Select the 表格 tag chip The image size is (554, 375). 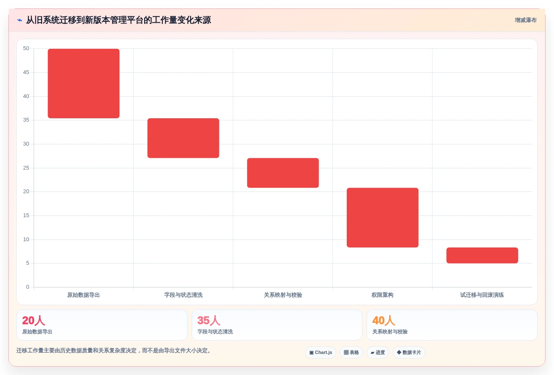tap(351, 352)
